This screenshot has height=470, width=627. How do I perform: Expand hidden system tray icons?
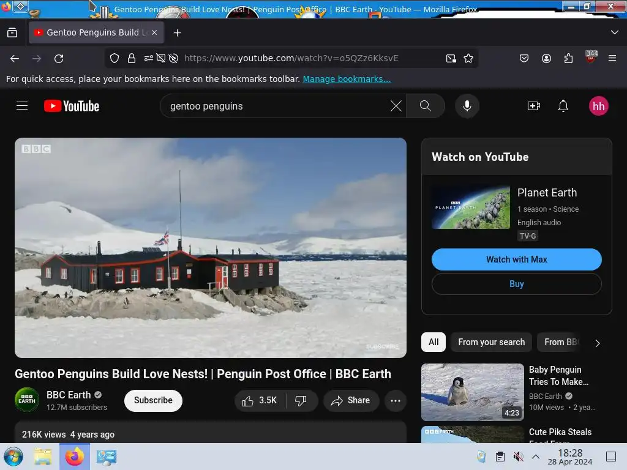click(535, 457)
